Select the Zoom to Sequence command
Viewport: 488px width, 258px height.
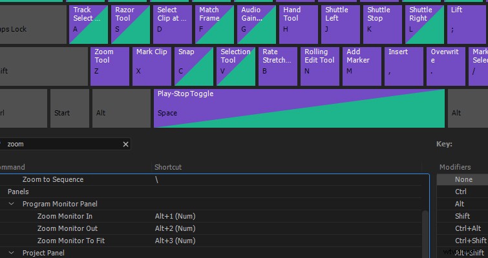coord(53,179)
